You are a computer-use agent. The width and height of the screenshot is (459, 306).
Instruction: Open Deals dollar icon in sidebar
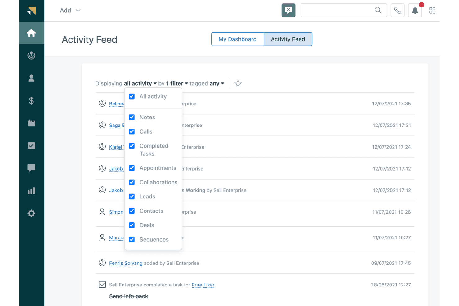pos(31,101)
